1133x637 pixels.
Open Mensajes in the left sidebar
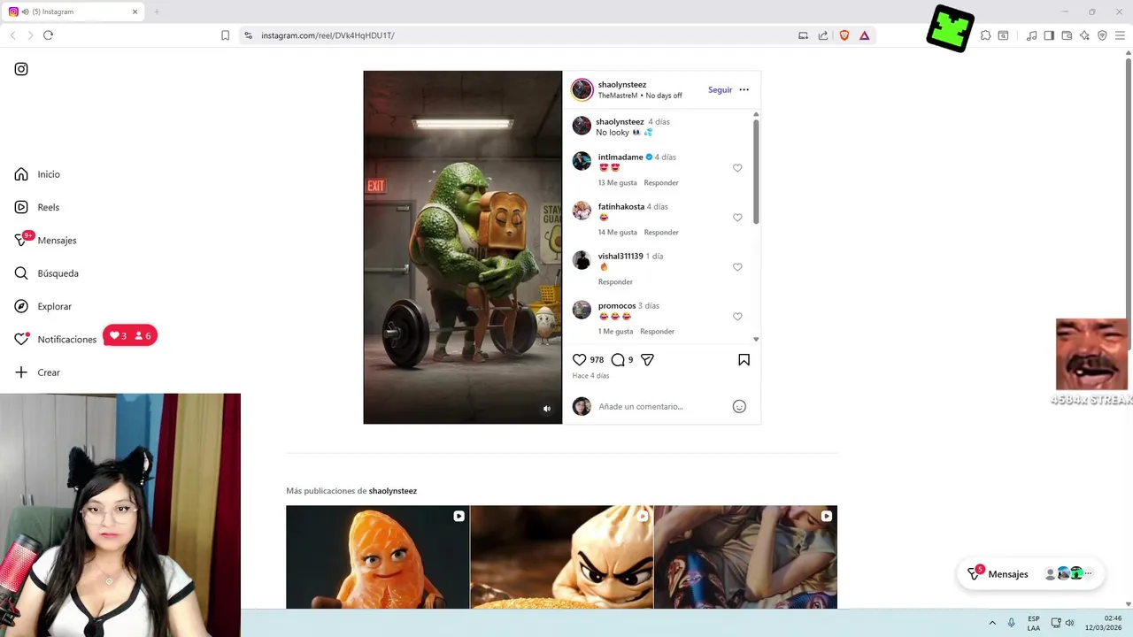click(x=46, y=240)
